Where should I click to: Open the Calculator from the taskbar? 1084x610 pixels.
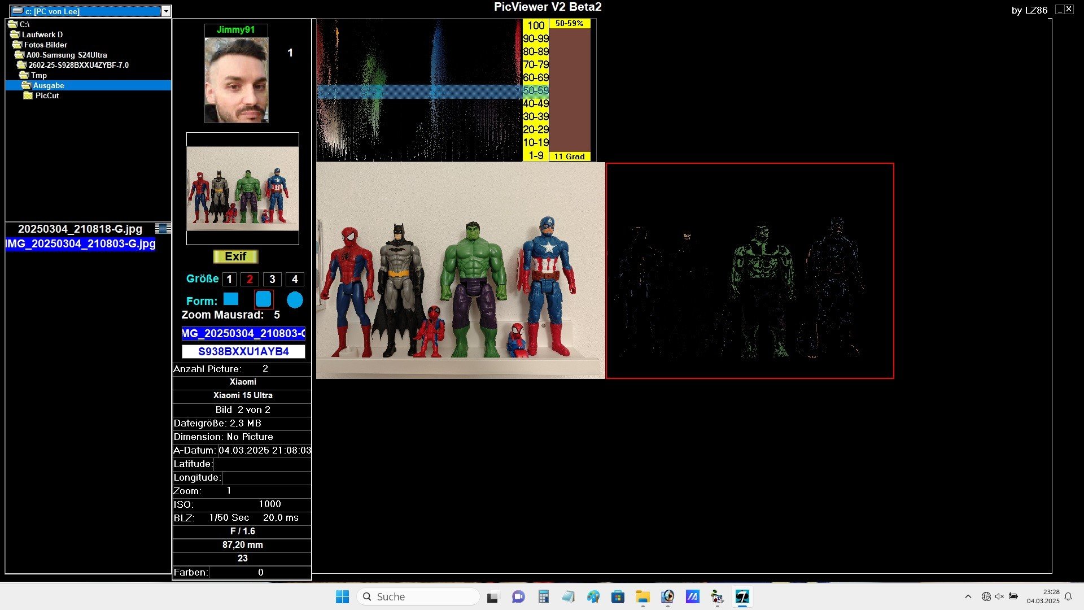pos(543,596)
